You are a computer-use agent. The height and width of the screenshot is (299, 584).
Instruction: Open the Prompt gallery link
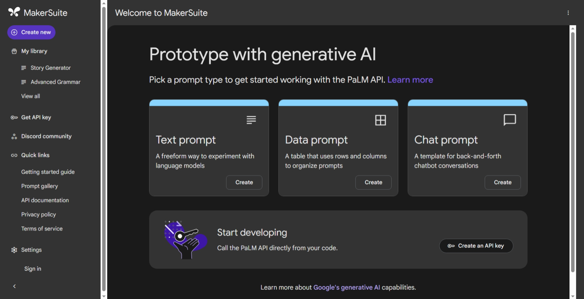coord(40,186)
